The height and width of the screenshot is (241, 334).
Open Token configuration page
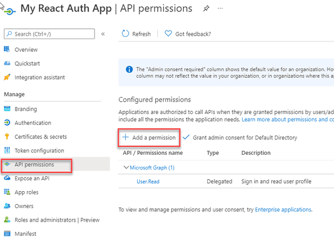tap(39, 150)
